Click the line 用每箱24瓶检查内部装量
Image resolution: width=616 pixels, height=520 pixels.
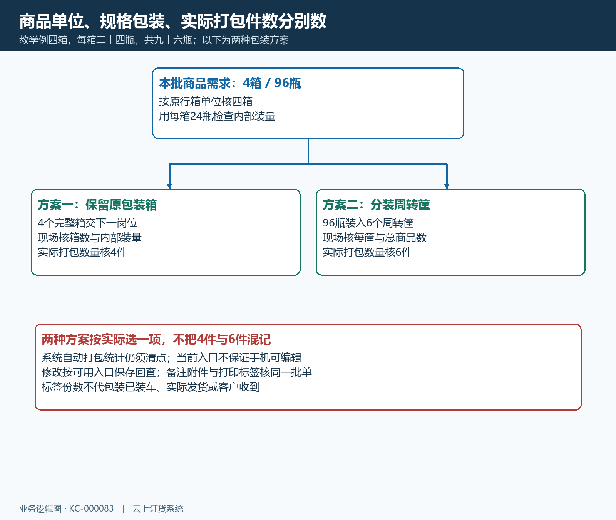click(217, 116)
